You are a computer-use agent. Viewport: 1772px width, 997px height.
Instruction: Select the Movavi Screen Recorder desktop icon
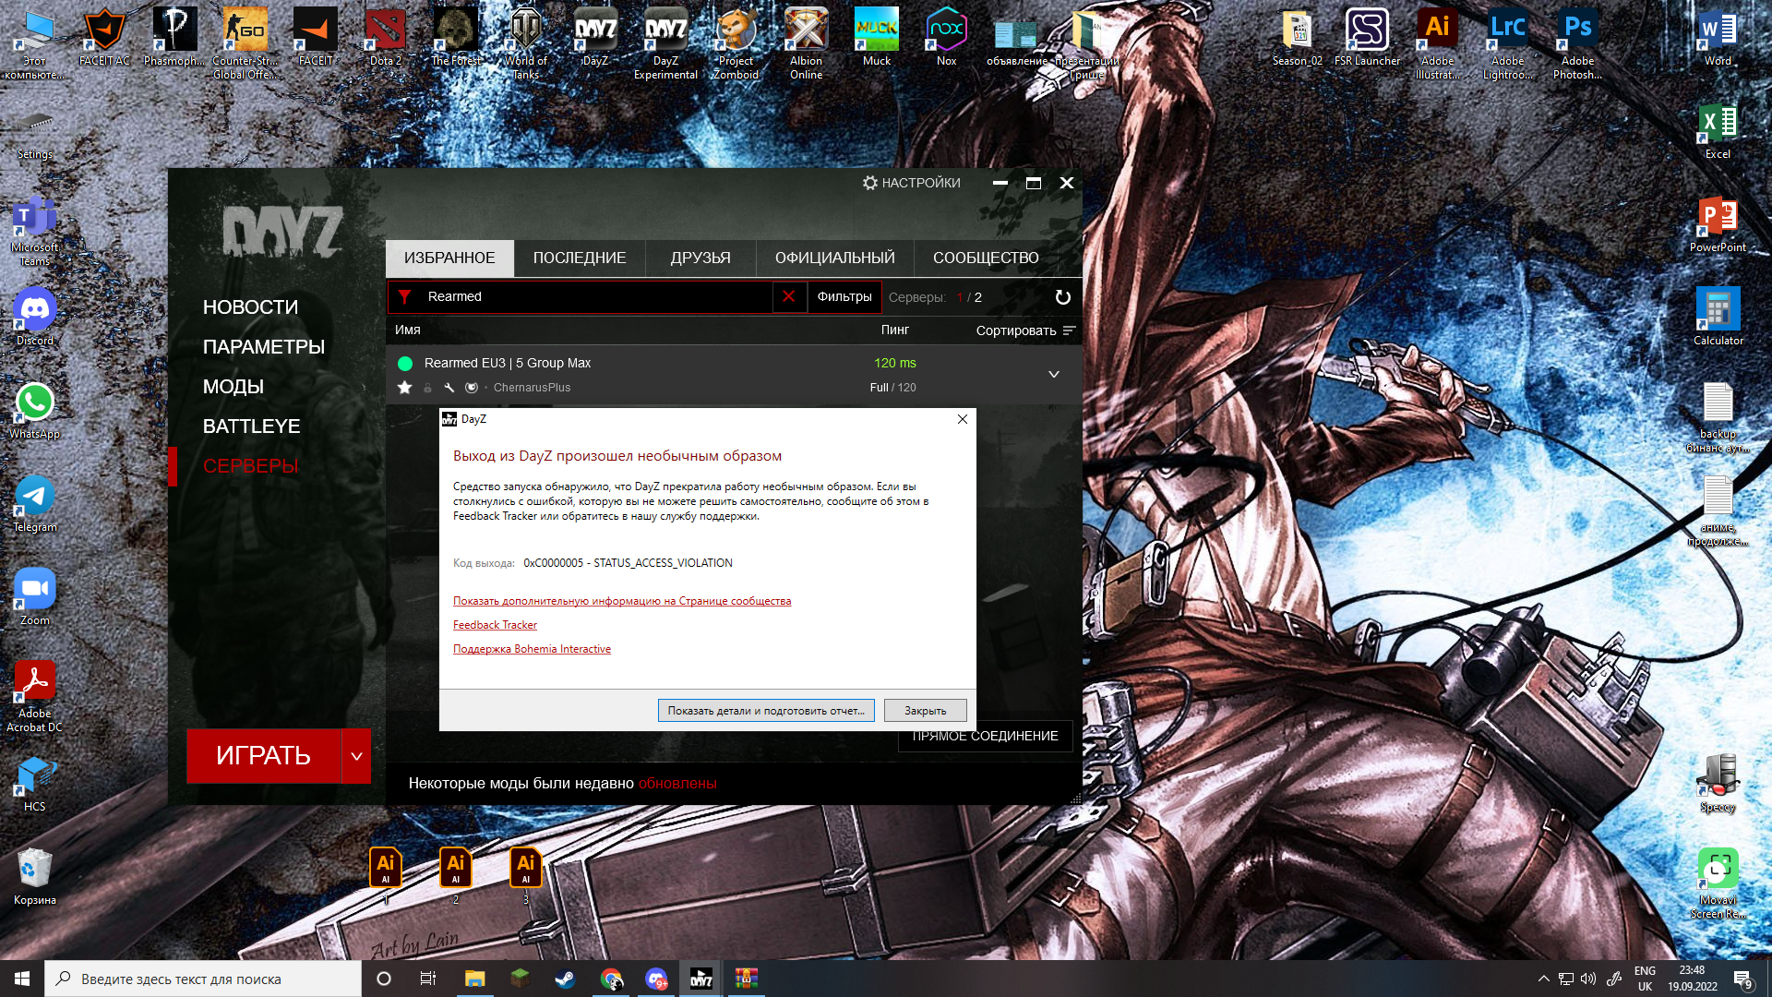coord(1718,883)
